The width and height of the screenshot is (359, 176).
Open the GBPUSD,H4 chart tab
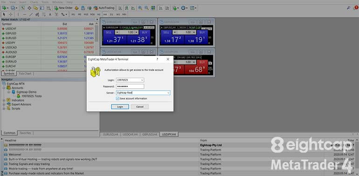(150, 134)
